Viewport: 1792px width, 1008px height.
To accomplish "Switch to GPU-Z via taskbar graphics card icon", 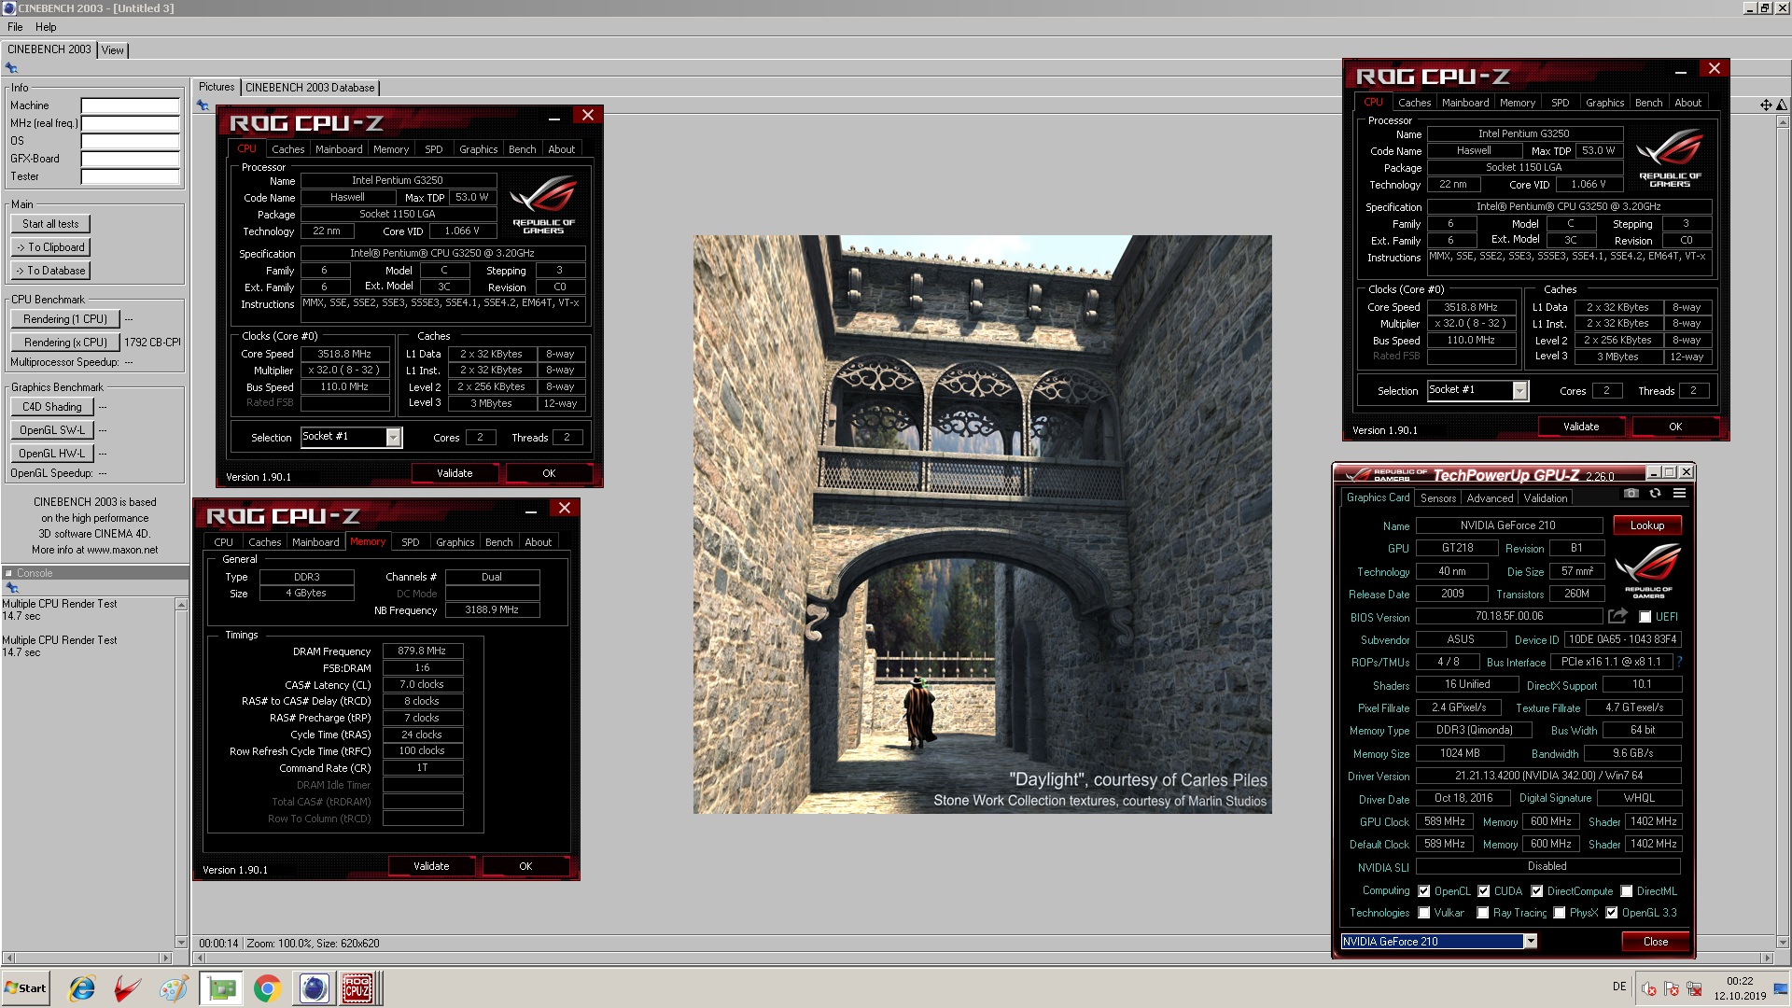I will (x=221, y=988).
